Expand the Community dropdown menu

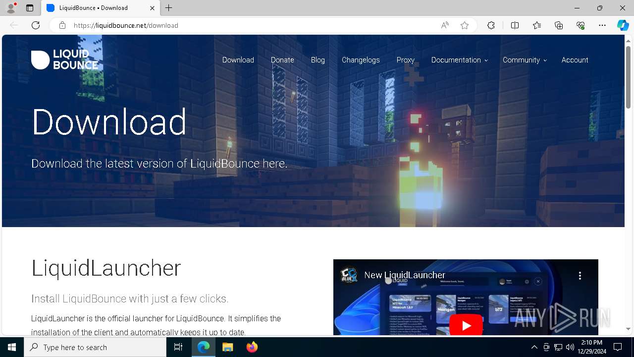click(x=525, y=60)
